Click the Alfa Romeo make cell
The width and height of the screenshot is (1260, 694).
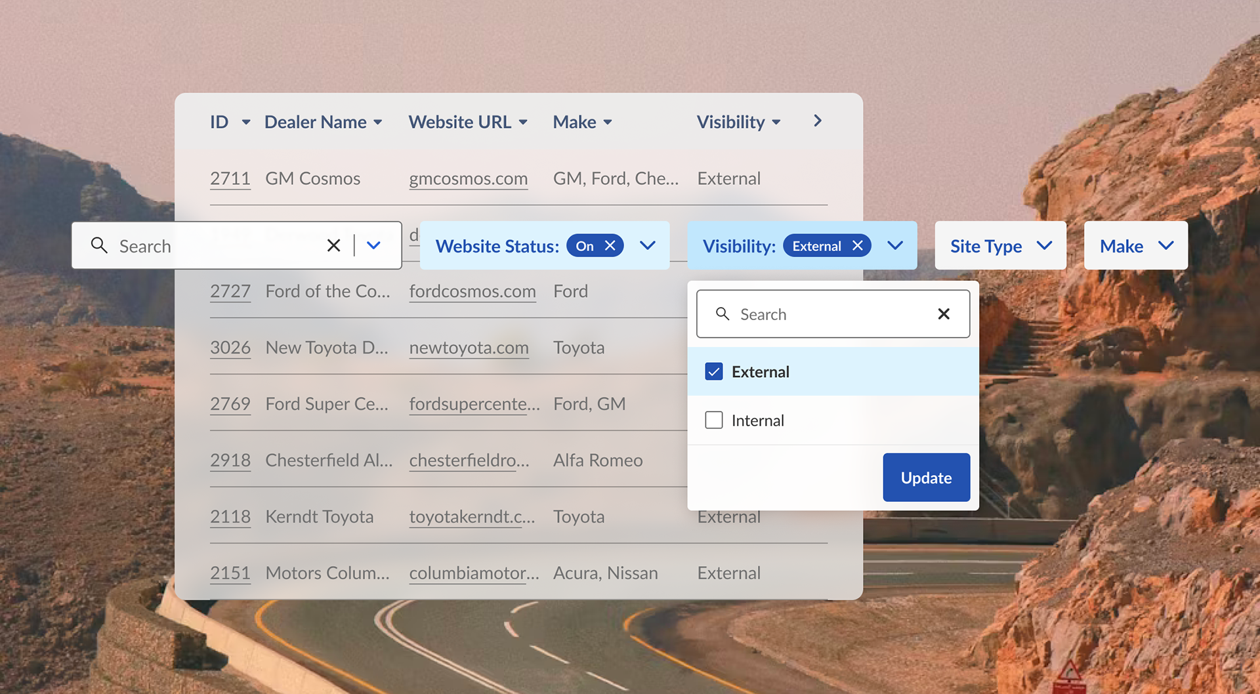click(598, 460)
